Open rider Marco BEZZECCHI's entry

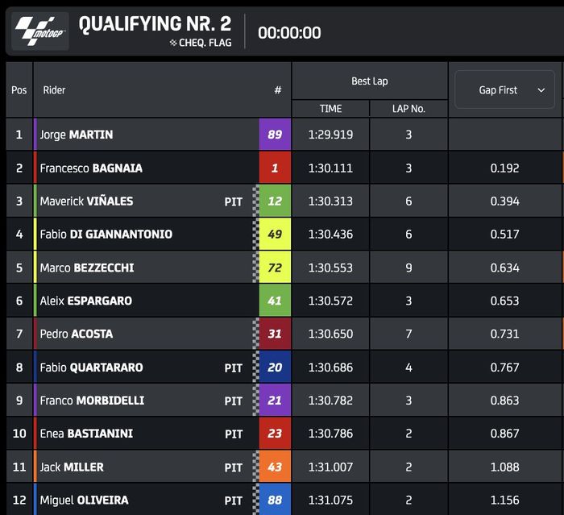coord(87,268)
